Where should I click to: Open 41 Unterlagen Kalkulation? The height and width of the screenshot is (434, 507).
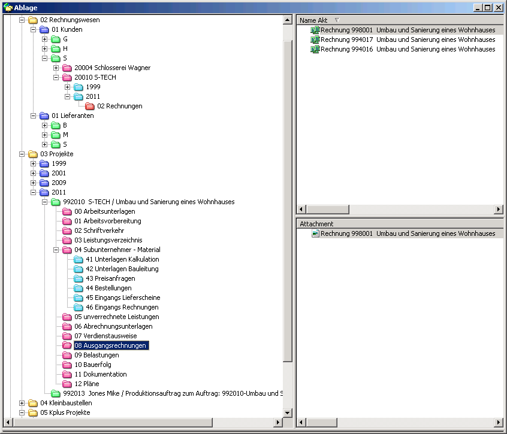122,259
